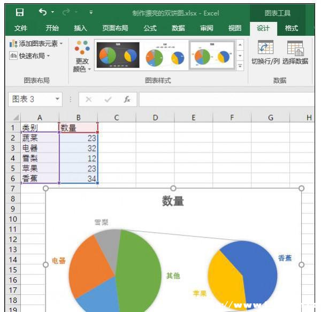321x312 pixels.
Task: Open the 文件 menu tab
Action: click(x=21, y=28)
